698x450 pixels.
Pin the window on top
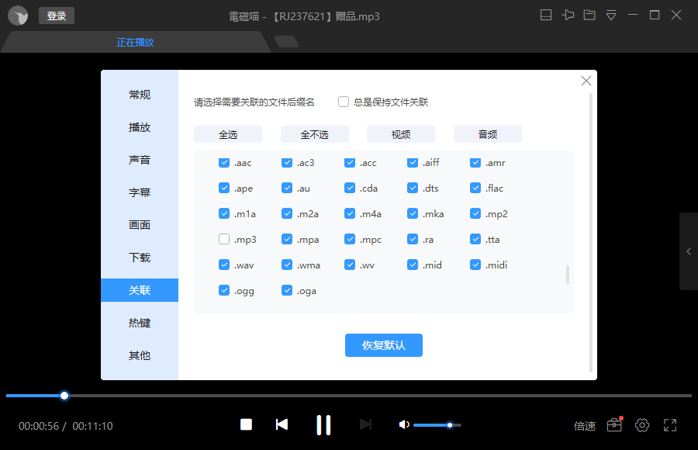568,16
